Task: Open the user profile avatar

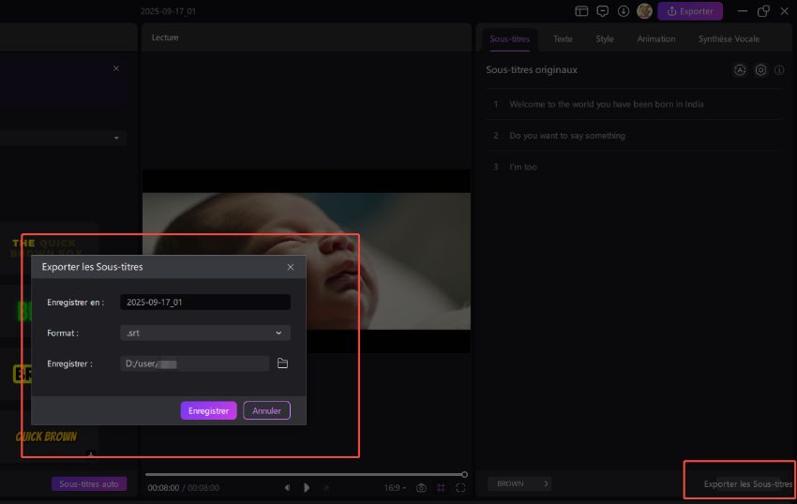Action: pyautogui.click(x=644, y=11)
